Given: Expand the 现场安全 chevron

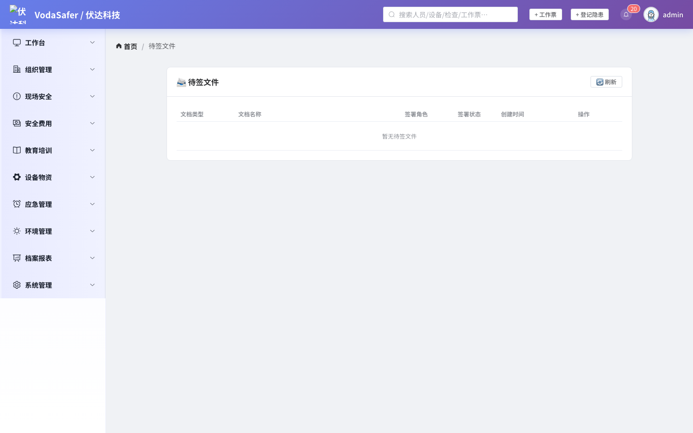Looking at the screenshot, I should [92, 96].
